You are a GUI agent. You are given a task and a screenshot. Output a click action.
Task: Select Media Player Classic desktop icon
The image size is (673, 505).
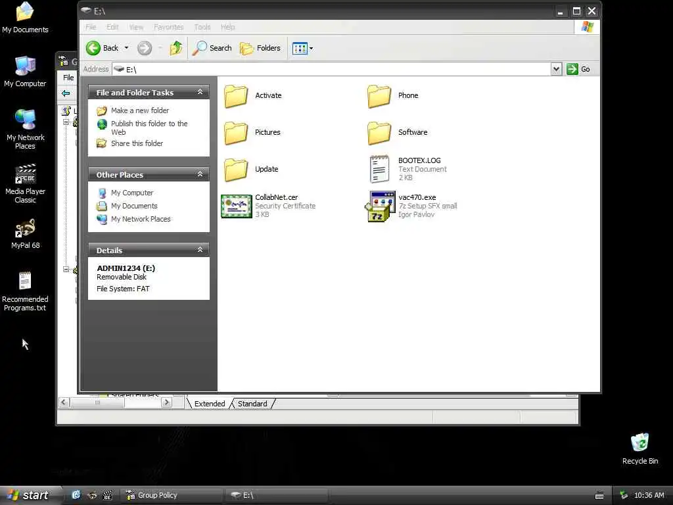(26, 183)
